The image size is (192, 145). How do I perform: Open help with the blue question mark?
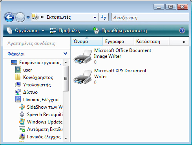pos(182,30)
